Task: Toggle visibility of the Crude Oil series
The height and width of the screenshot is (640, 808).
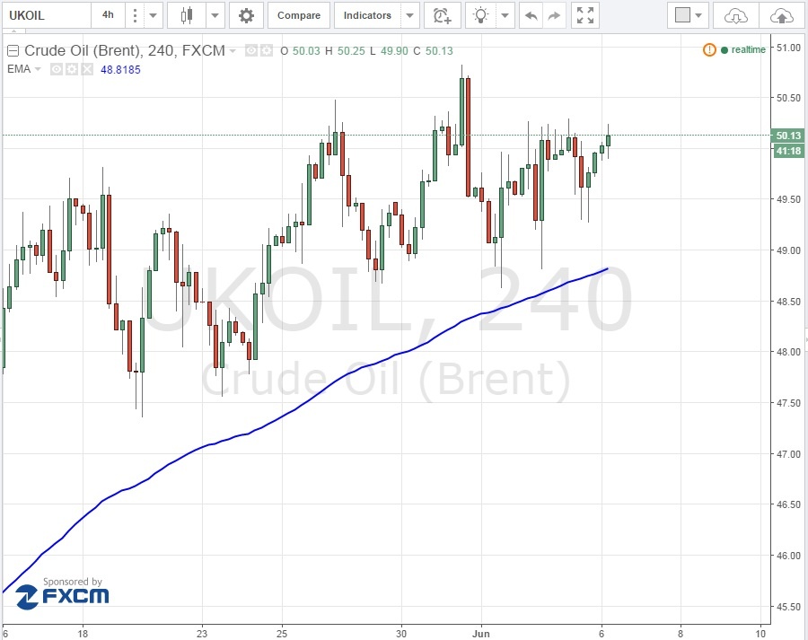Action: 251,50
